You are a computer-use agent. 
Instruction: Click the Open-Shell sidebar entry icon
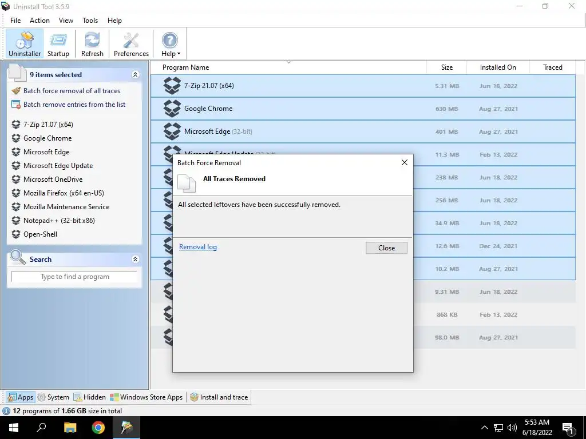click(x=15, y=234)
